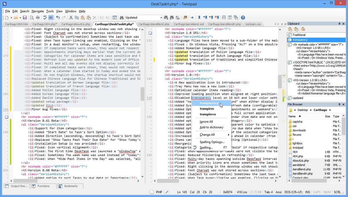Open Help with the question mark icon
Viewport: 348px width, 197px height.
pyautogui.click(x=243, y=17)
